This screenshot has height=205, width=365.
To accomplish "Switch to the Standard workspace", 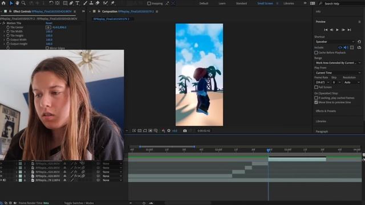I will pyautogui.click(x=241, y=3).
